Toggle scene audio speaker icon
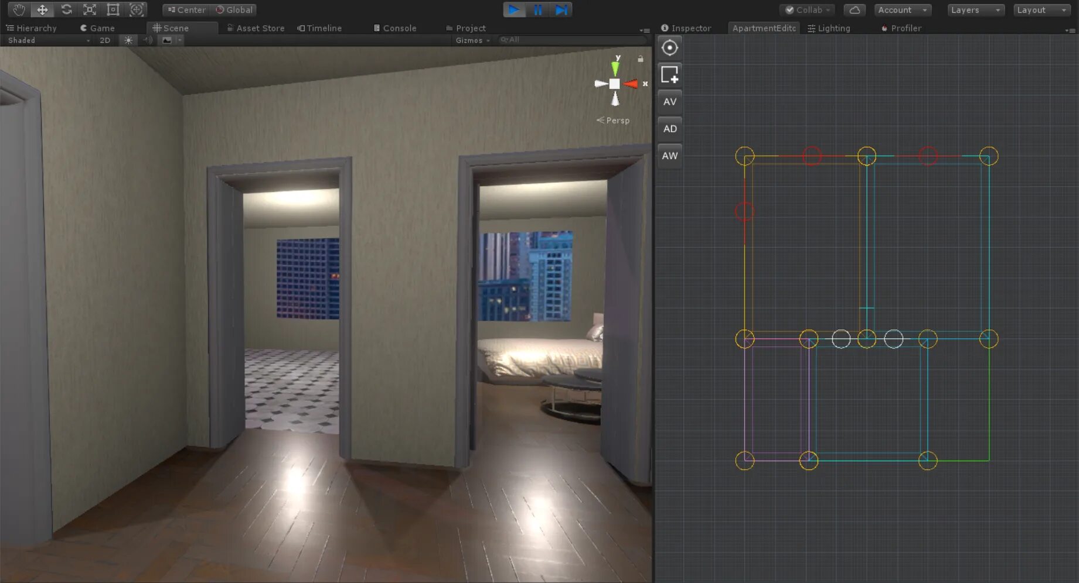 tap(148, 40)
